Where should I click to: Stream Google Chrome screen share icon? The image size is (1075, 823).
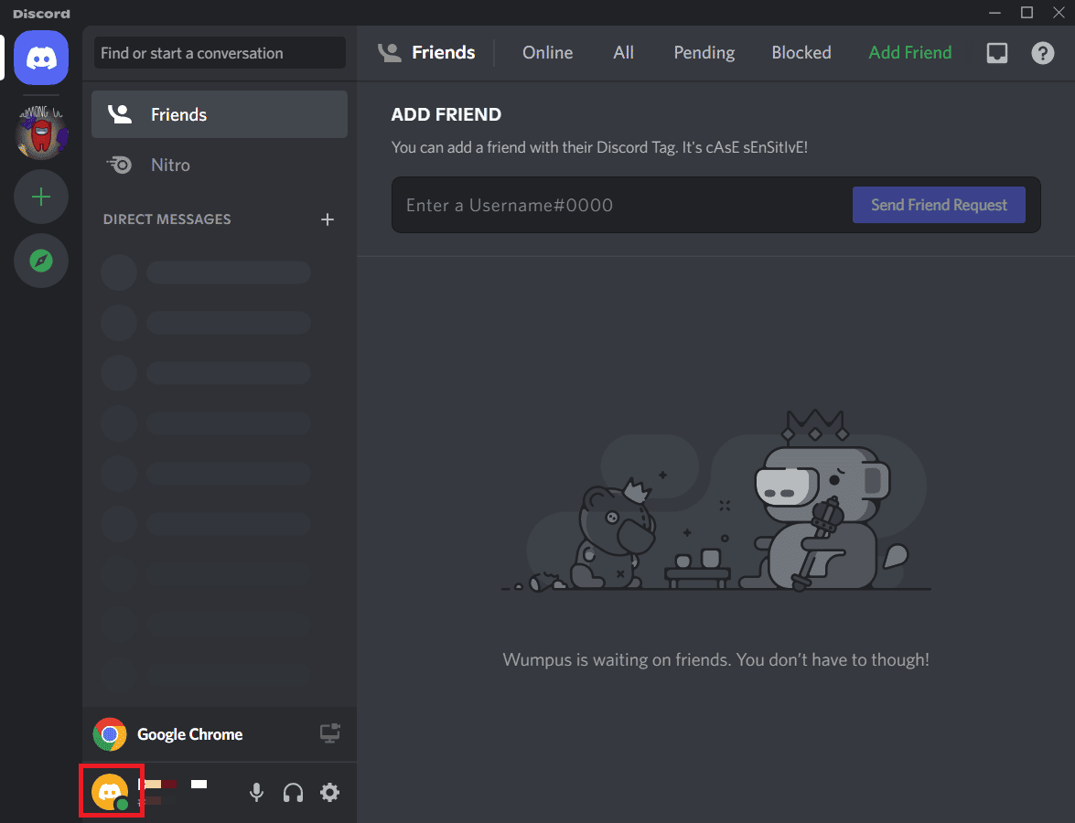330,733
